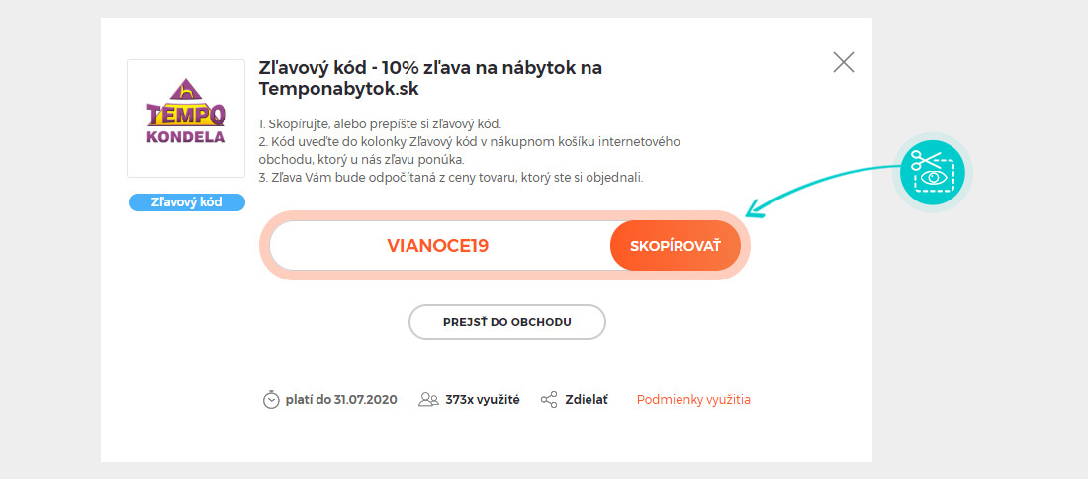Click the Temponabytok.sk text in the heading
Screen dimensions: 1088x479
pyautogui.click(x=338, y=90)
